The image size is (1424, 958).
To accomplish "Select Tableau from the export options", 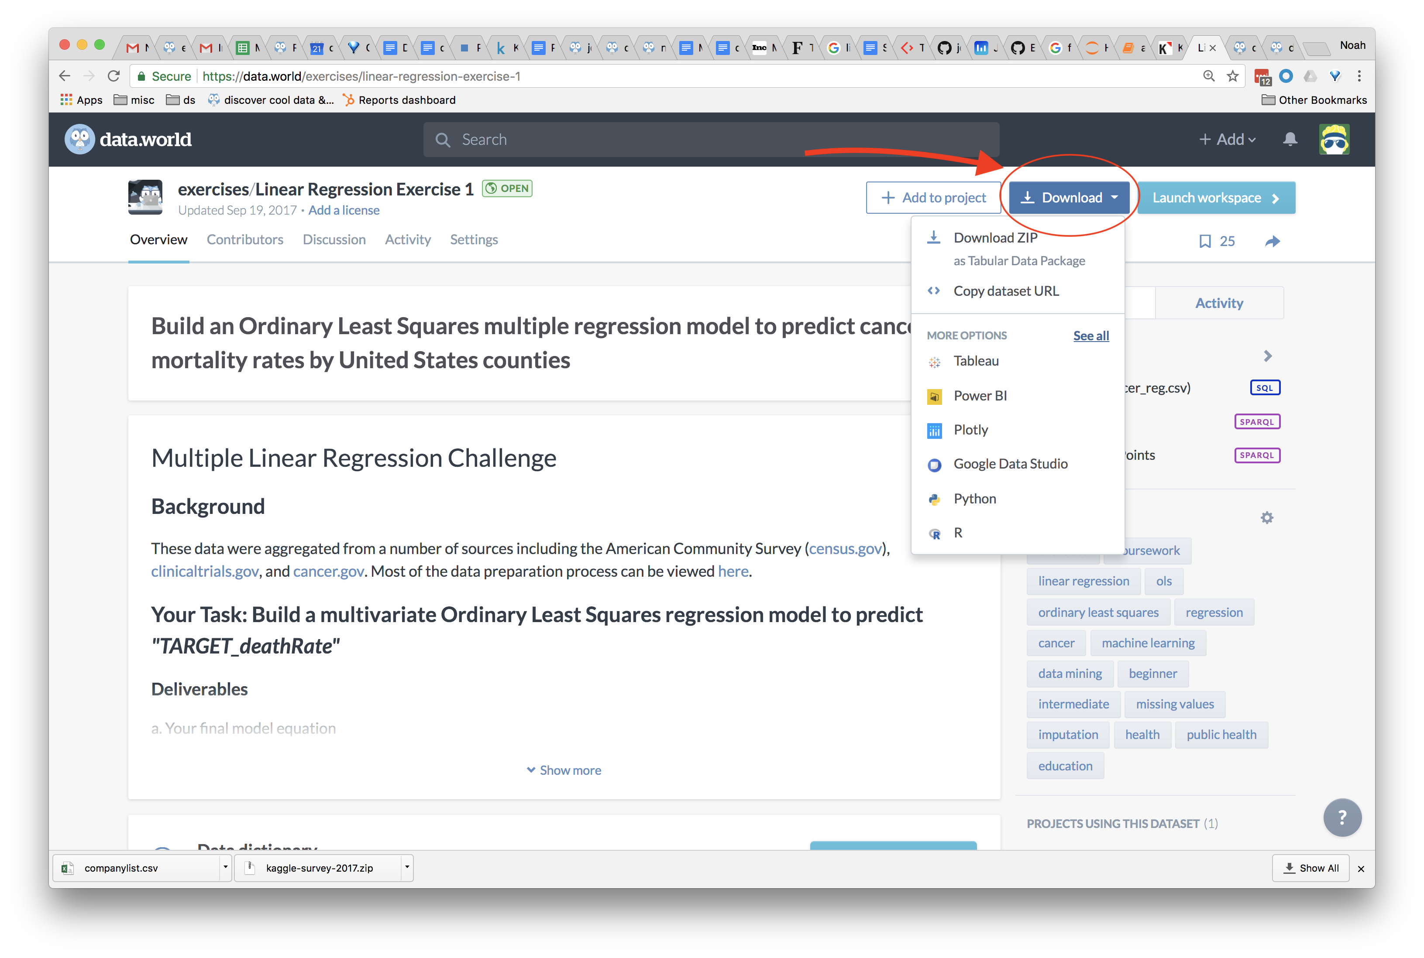I will [x=975, y=360].
